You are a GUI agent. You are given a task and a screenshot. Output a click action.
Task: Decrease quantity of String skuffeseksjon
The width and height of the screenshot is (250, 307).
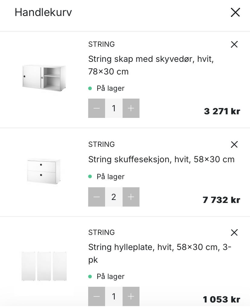[97, 197]
